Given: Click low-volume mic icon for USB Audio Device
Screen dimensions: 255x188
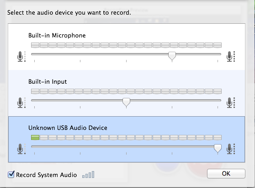Looking at the screenshot, I should pos(21,149).
